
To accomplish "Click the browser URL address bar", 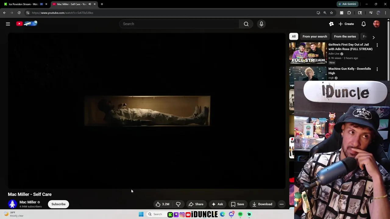I will pos(171,13).
